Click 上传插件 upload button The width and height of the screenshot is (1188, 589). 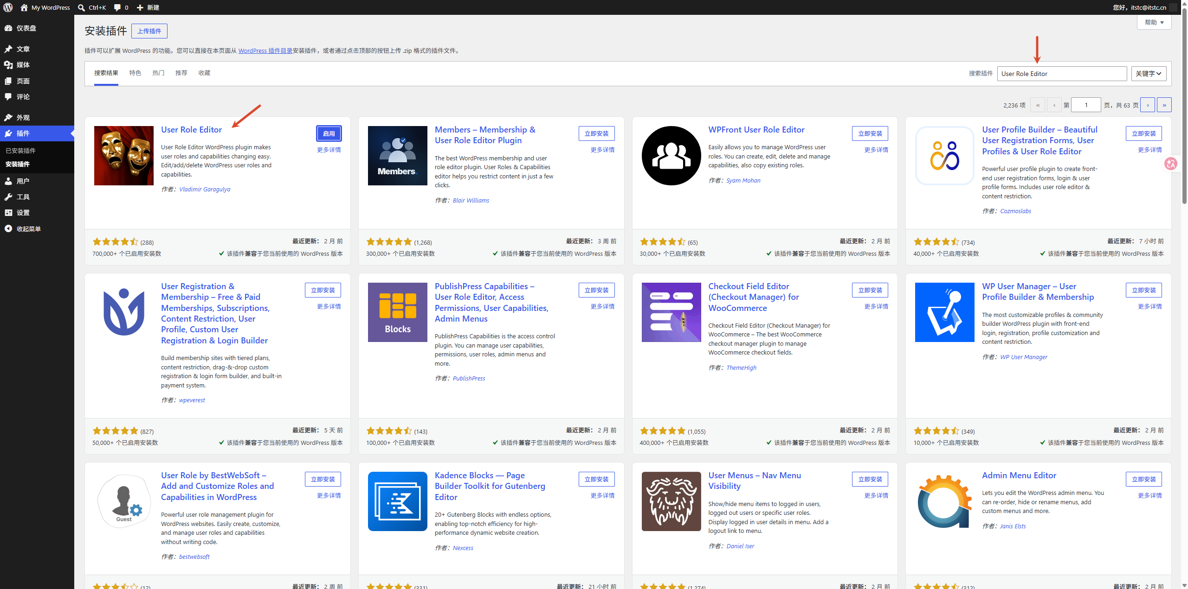point(149,31)
